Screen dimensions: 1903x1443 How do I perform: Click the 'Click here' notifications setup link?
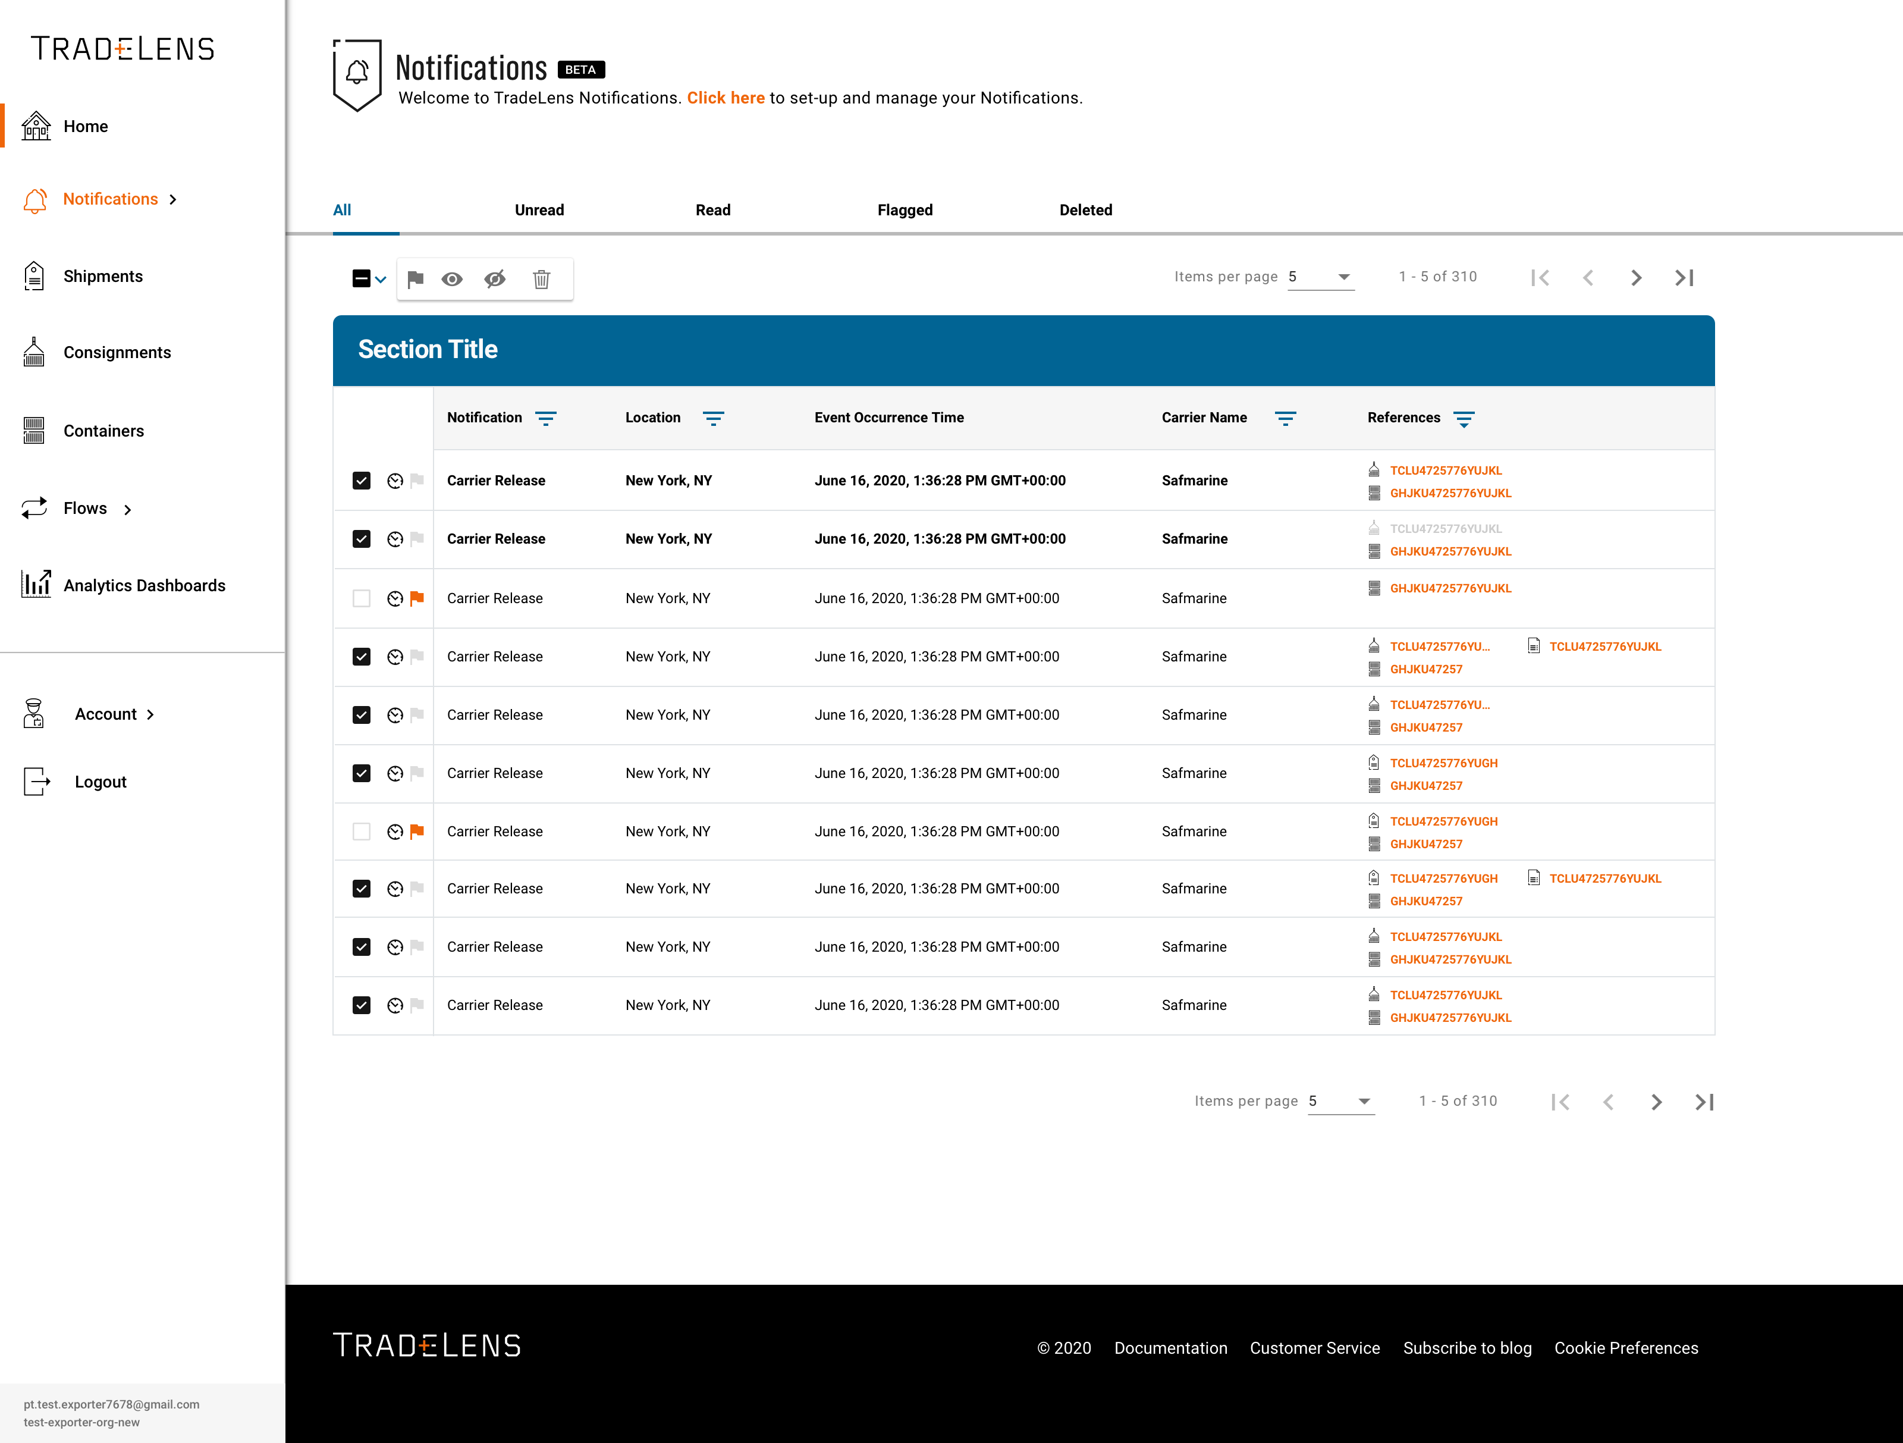(x=726, y=98)
